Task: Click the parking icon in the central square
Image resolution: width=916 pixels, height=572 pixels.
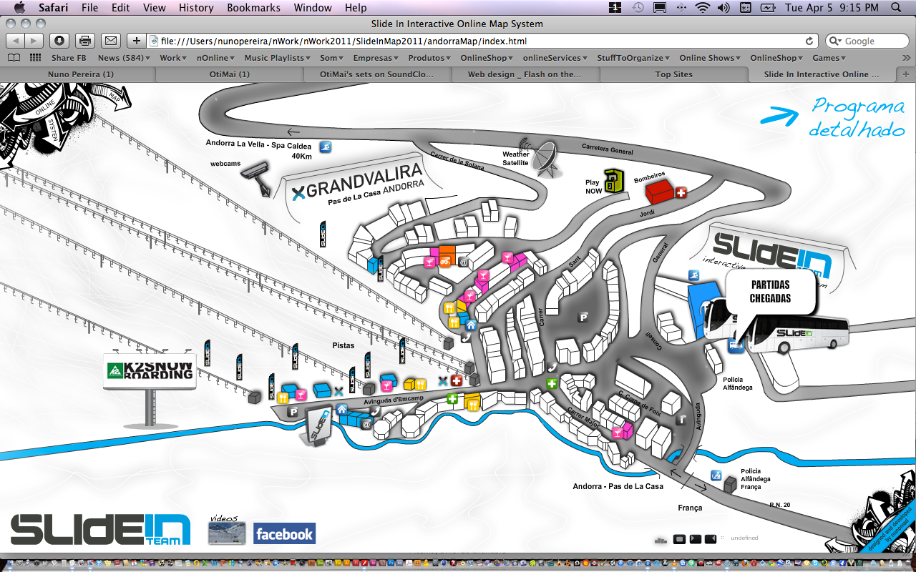Action: coord(583,317)
